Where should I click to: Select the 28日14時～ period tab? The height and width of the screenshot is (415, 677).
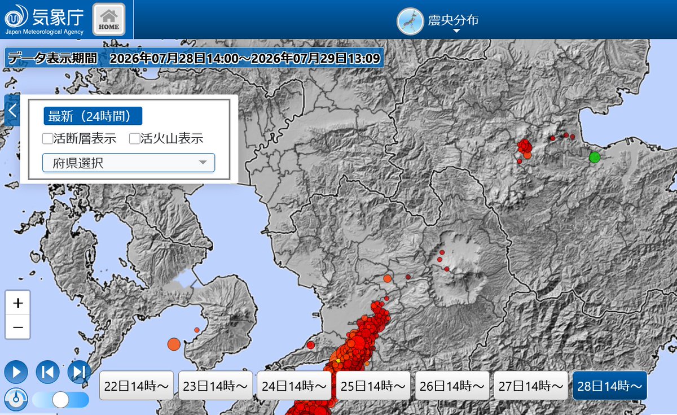[610, 386]
